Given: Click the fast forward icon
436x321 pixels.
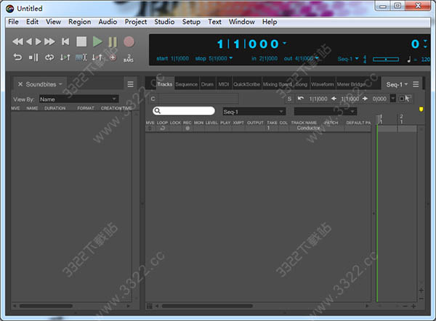Looking at the screenshot, I should click(49, 42).
